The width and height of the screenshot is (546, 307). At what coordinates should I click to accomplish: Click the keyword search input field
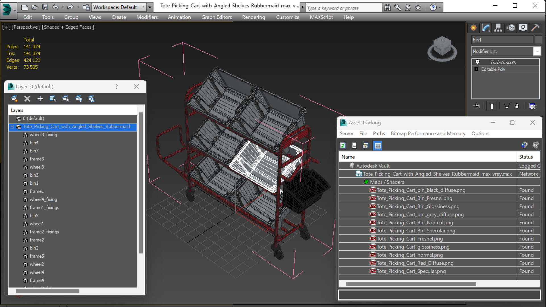coord(343,8)
